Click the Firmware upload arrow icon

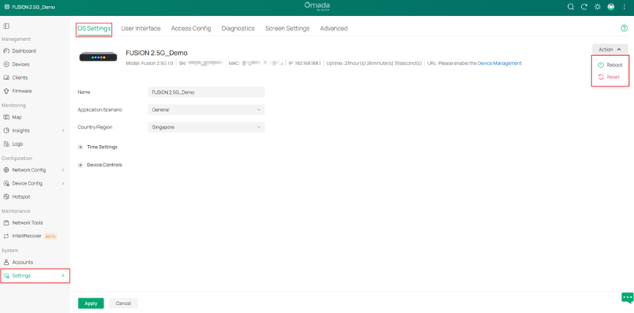6,91
